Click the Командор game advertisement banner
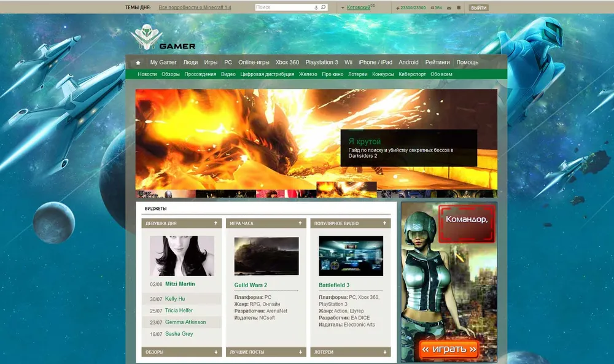614x364 pixels. point(449,282)
